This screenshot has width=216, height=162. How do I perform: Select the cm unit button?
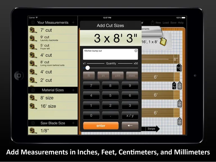pyautogui.click(x=118, y=75)
